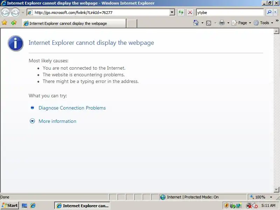Open the Favorites Center star icon
Screen dimensions: 280x210
click(5, 23)
